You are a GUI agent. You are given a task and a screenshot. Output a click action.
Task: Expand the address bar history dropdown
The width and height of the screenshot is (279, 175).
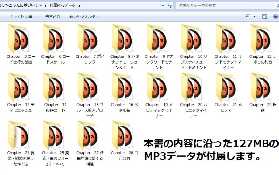163,6
